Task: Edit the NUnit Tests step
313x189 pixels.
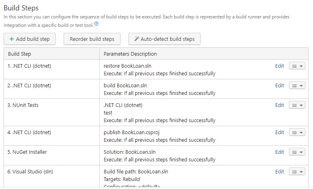Action: point(279,105)
